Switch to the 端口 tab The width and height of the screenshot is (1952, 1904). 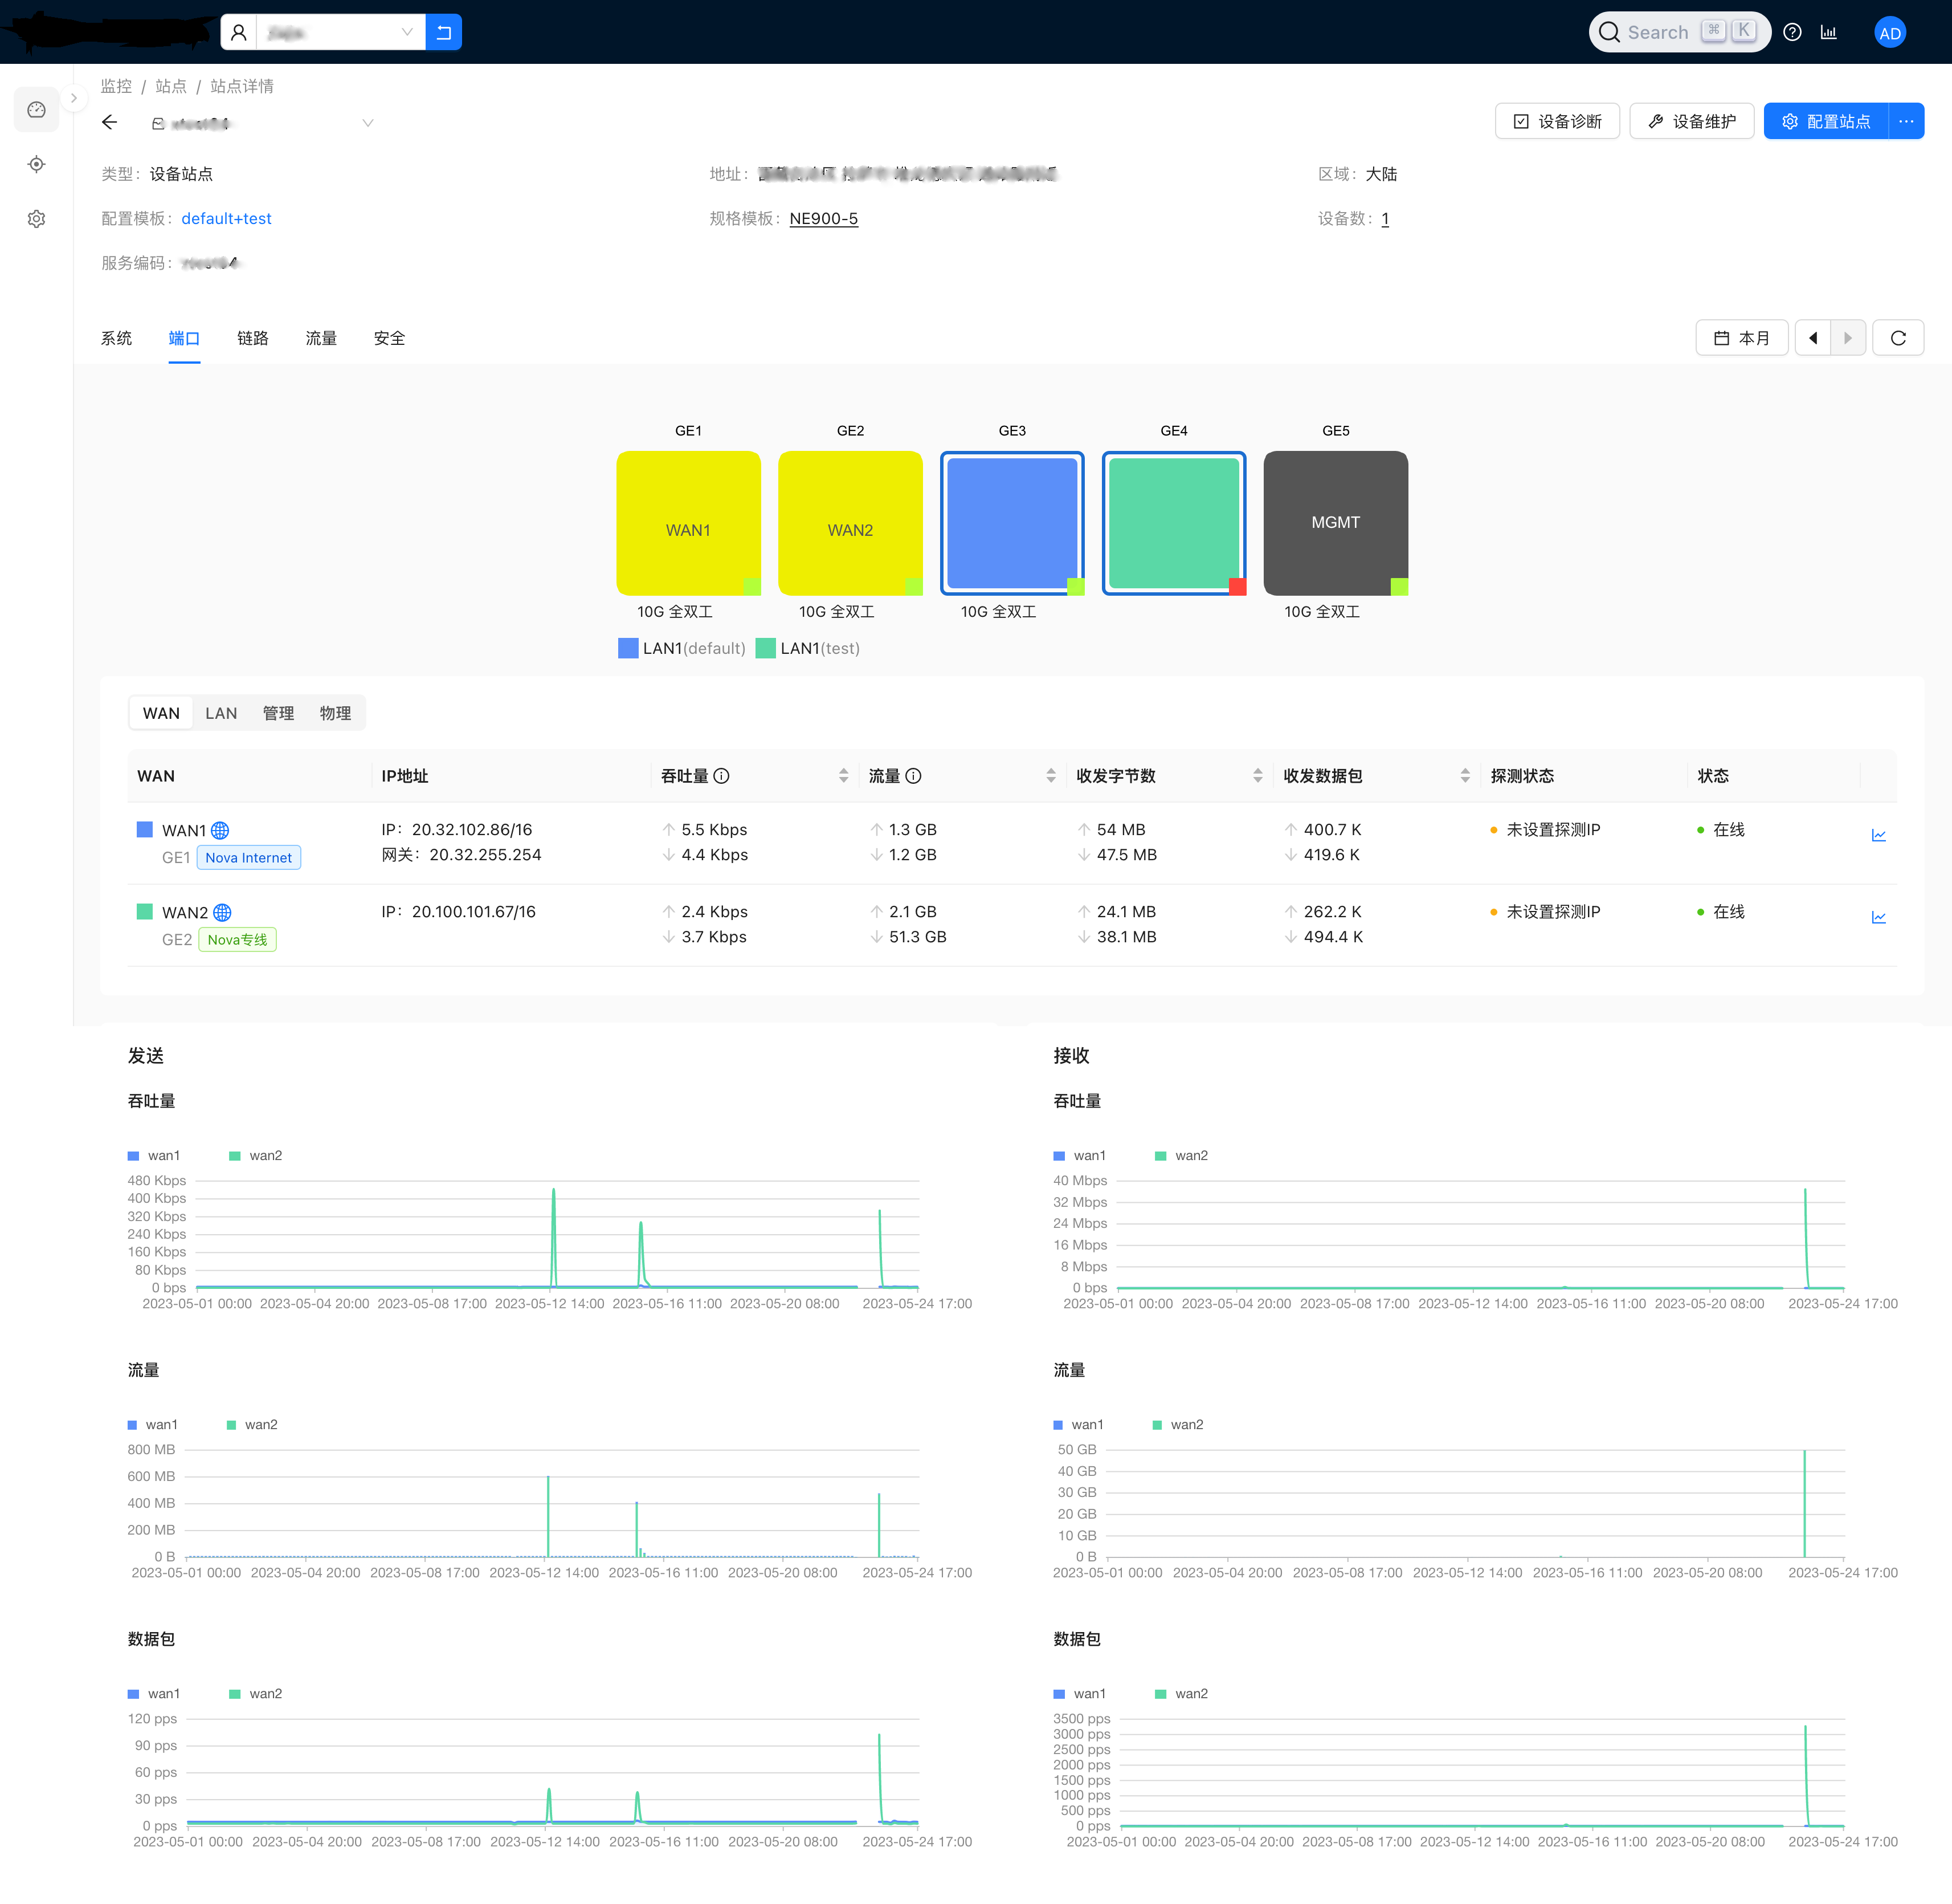tap(185, 338)
